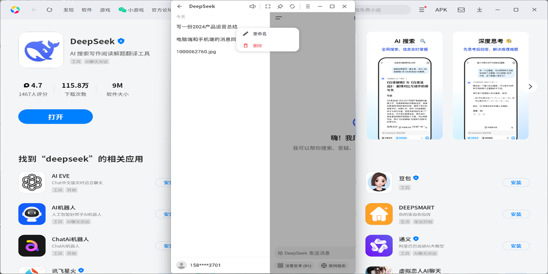Select 重命名 (Rename) from context menu
This screenshot has height=274, width=548.
(x=259, y=34)
